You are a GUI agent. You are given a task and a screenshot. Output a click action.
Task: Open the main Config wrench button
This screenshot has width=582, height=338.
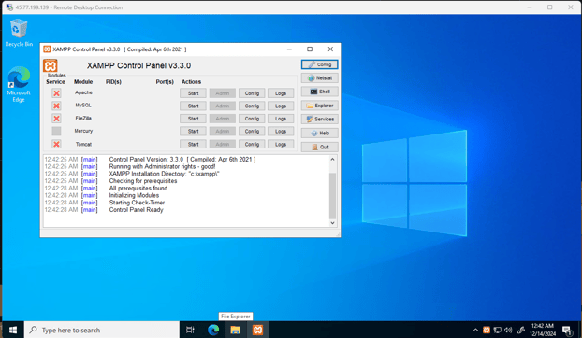tap(320, 64)
